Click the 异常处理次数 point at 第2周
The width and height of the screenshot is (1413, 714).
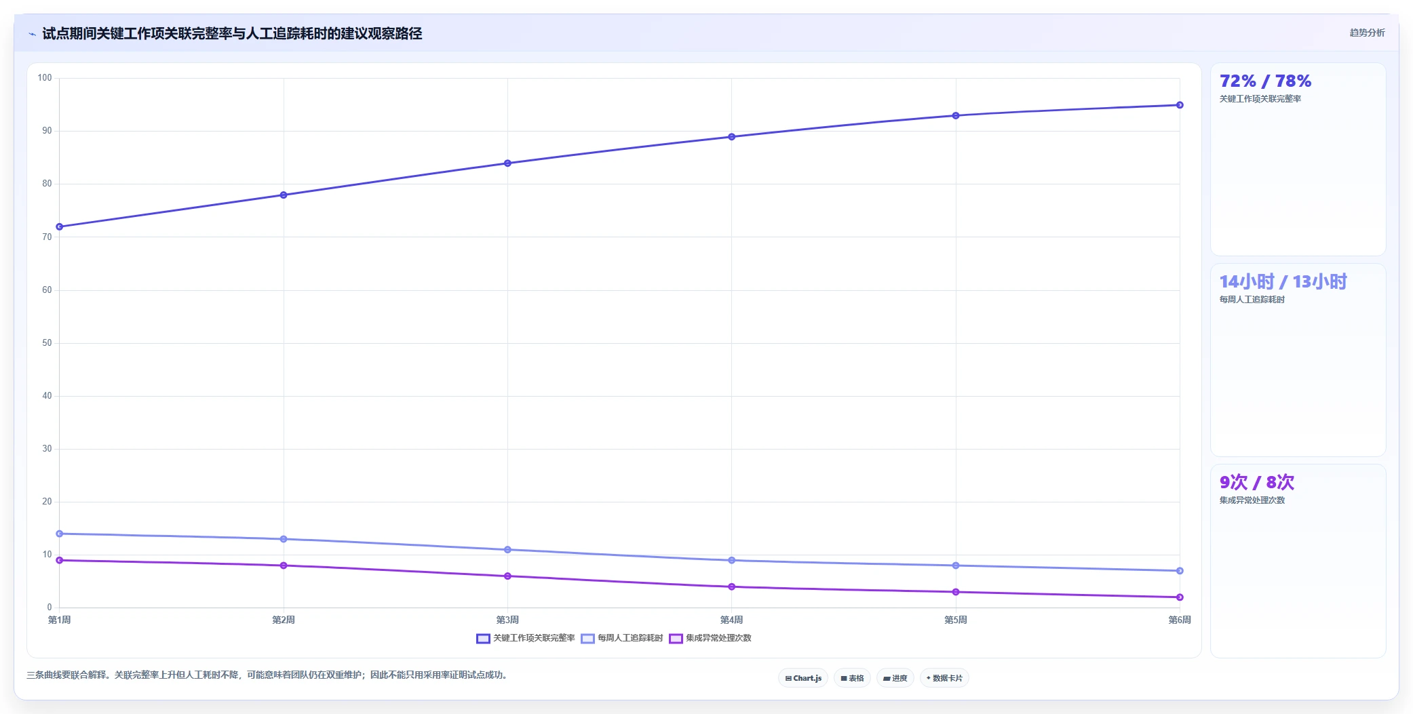point(284,566)
